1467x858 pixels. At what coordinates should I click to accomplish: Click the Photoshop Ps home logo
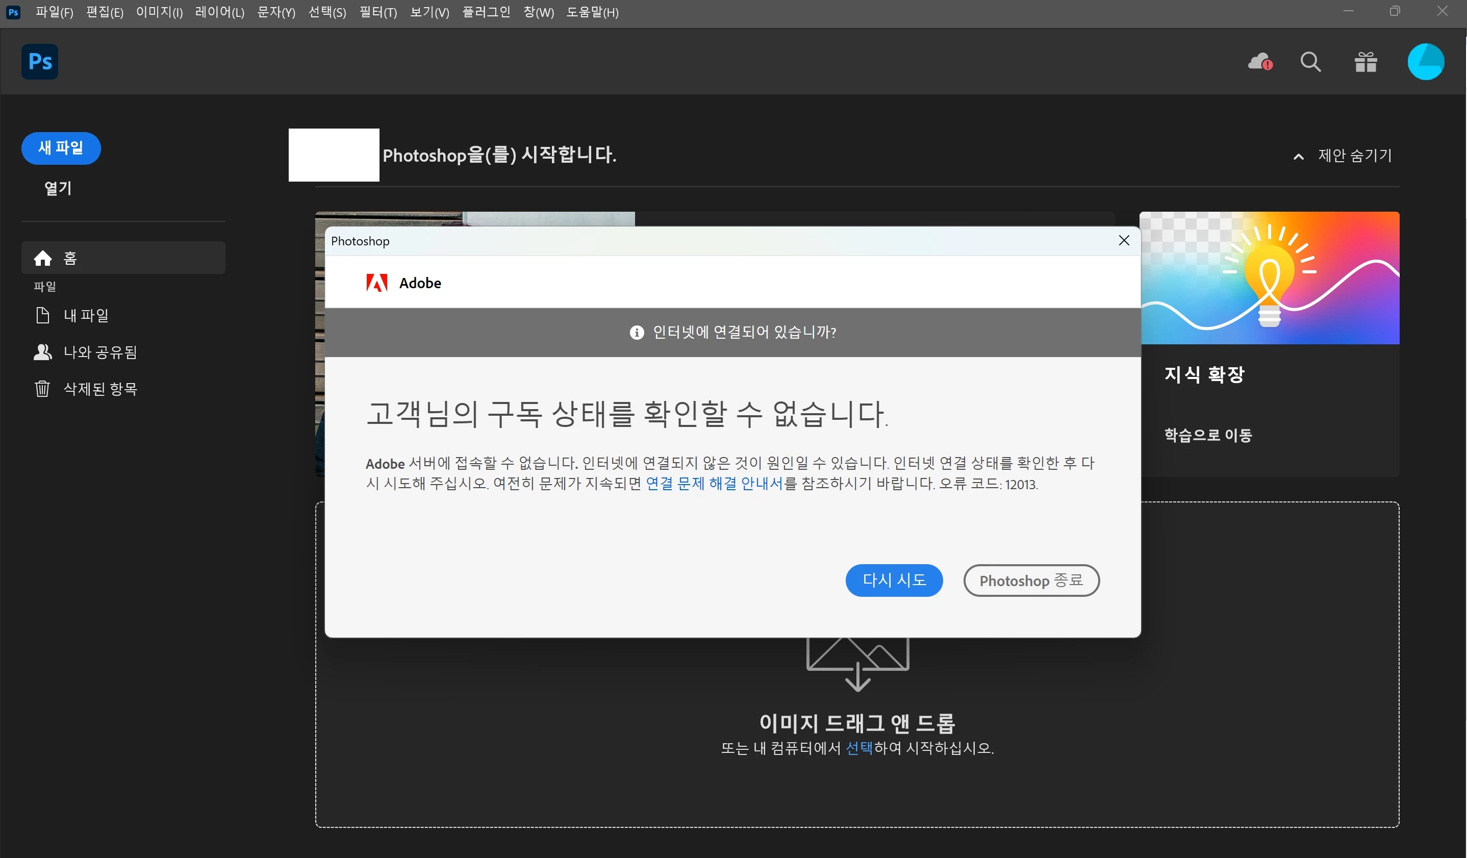point(40,61)
